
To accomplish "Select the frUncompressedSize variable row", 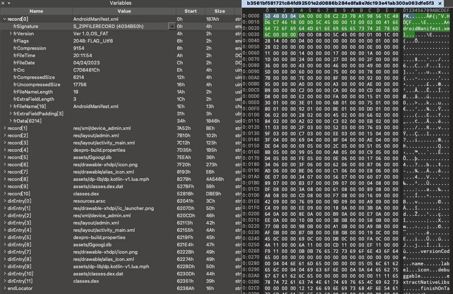I will tap(120, 84).
